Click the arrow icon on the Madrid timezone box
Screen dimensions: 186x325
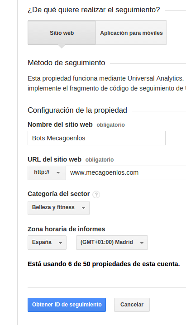(142, 243)
